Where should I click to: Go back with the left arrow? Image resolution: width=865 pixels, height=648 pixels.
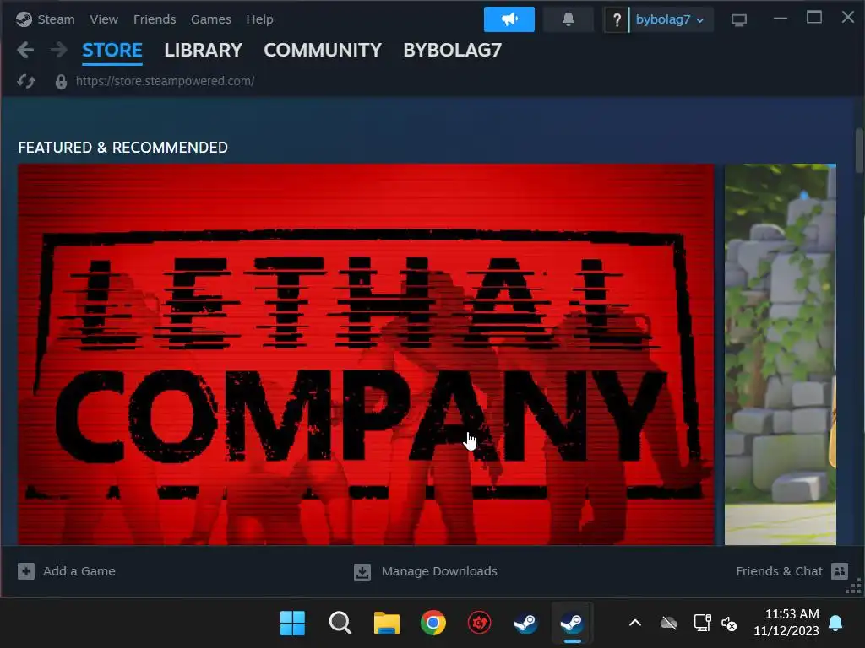25,50
